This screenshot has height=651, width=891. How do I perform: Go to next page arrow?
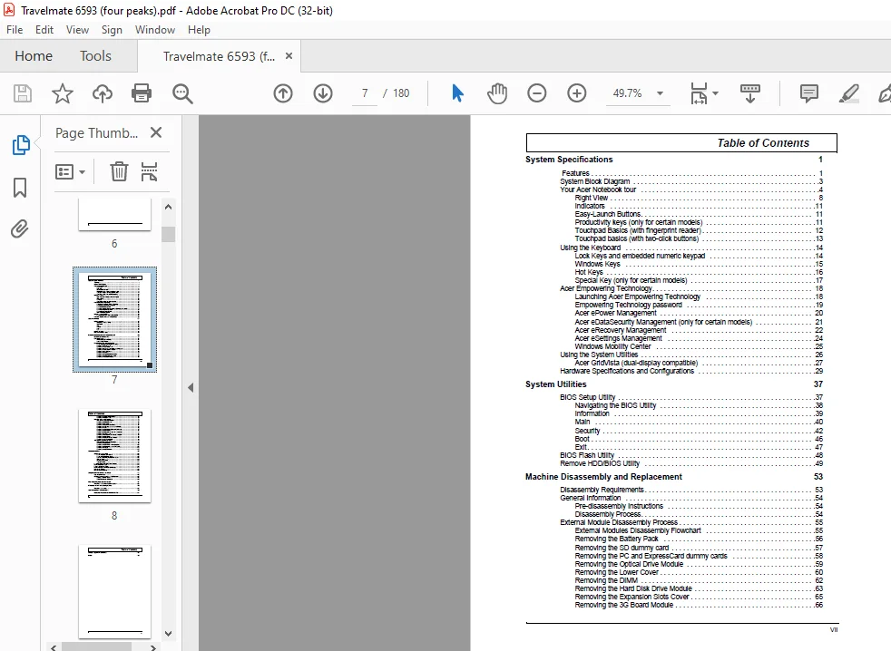[x=323, y=93]
